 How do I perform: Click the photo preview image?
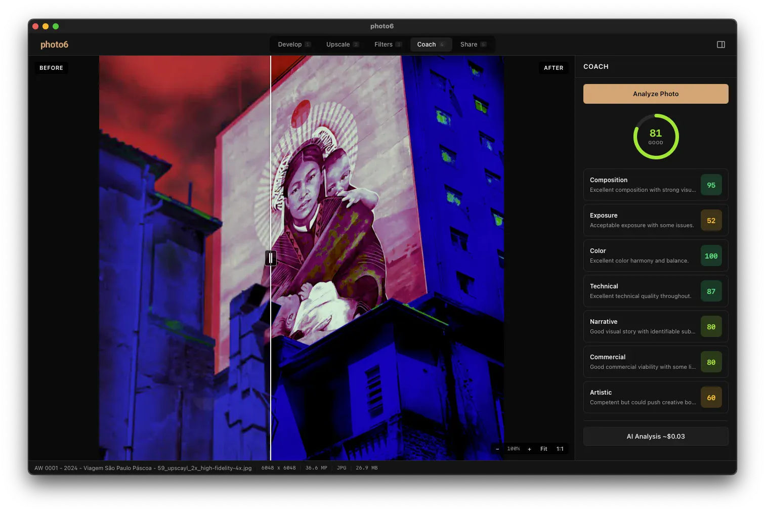click(x=301, y=258)
